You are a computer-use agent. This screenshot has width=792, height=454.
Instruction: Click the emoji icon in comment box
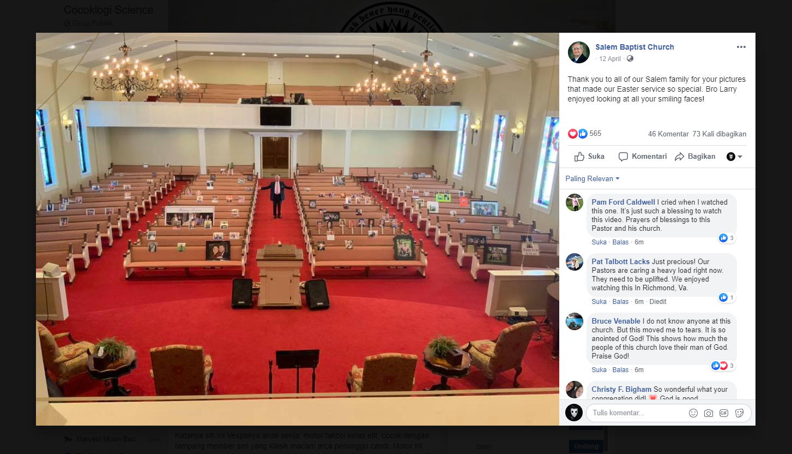click(x=693, y=413)
